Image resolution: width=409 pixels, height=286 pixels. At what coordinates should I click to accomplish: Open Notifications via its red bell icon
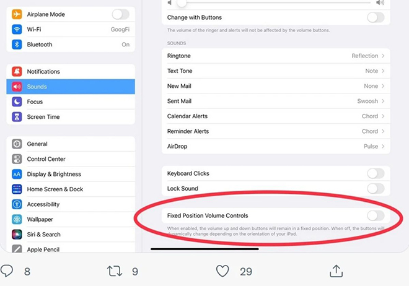point(17,72)
